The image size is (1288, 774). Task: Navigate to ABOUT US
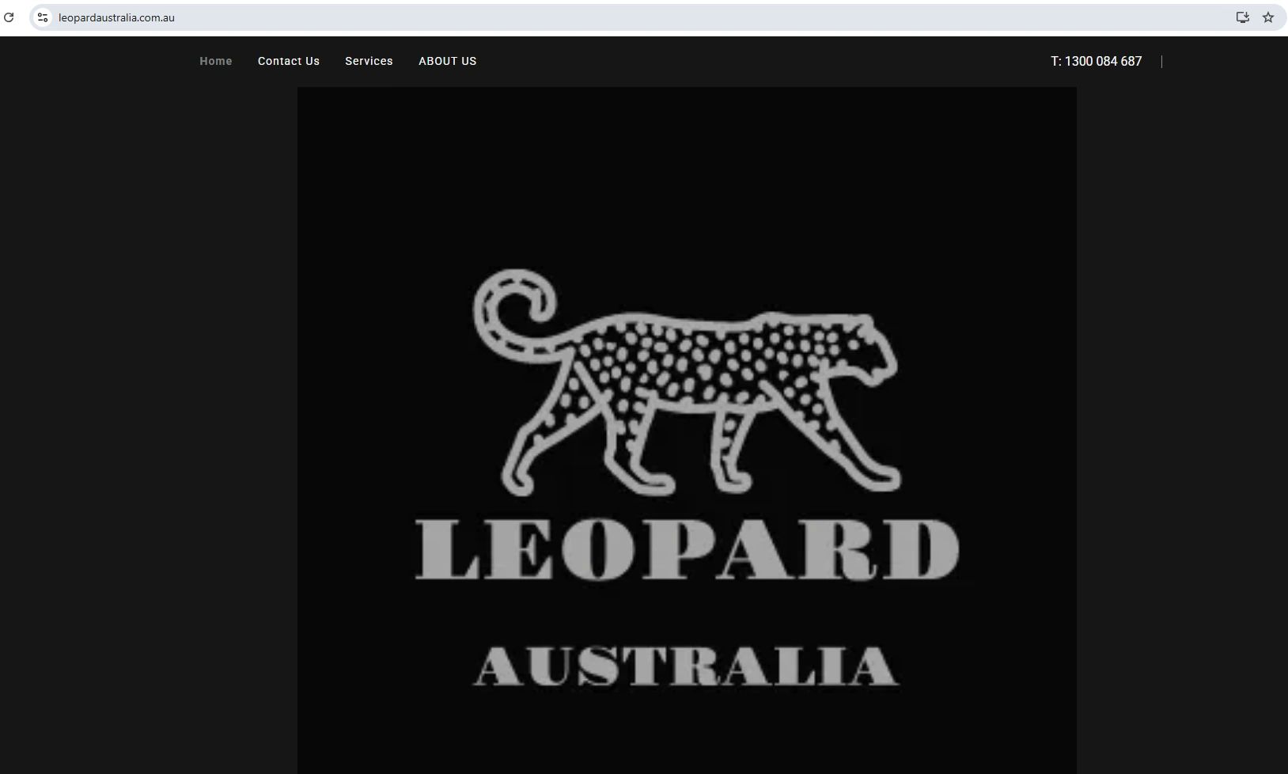click(x=448, y=61)
